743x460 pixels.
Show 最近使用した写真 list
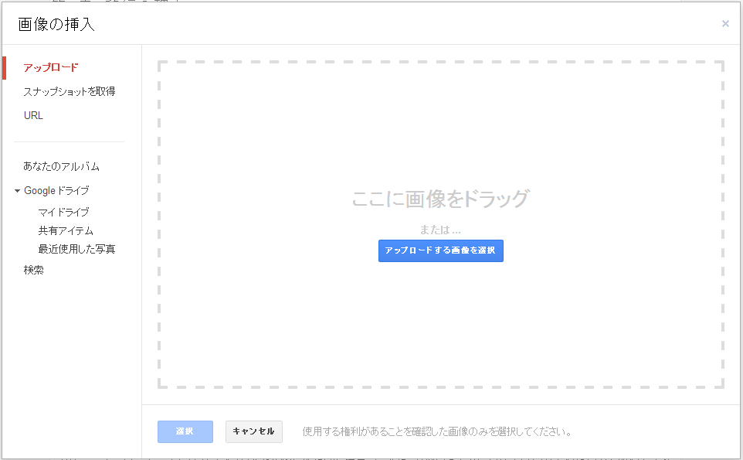click(76, 249)
